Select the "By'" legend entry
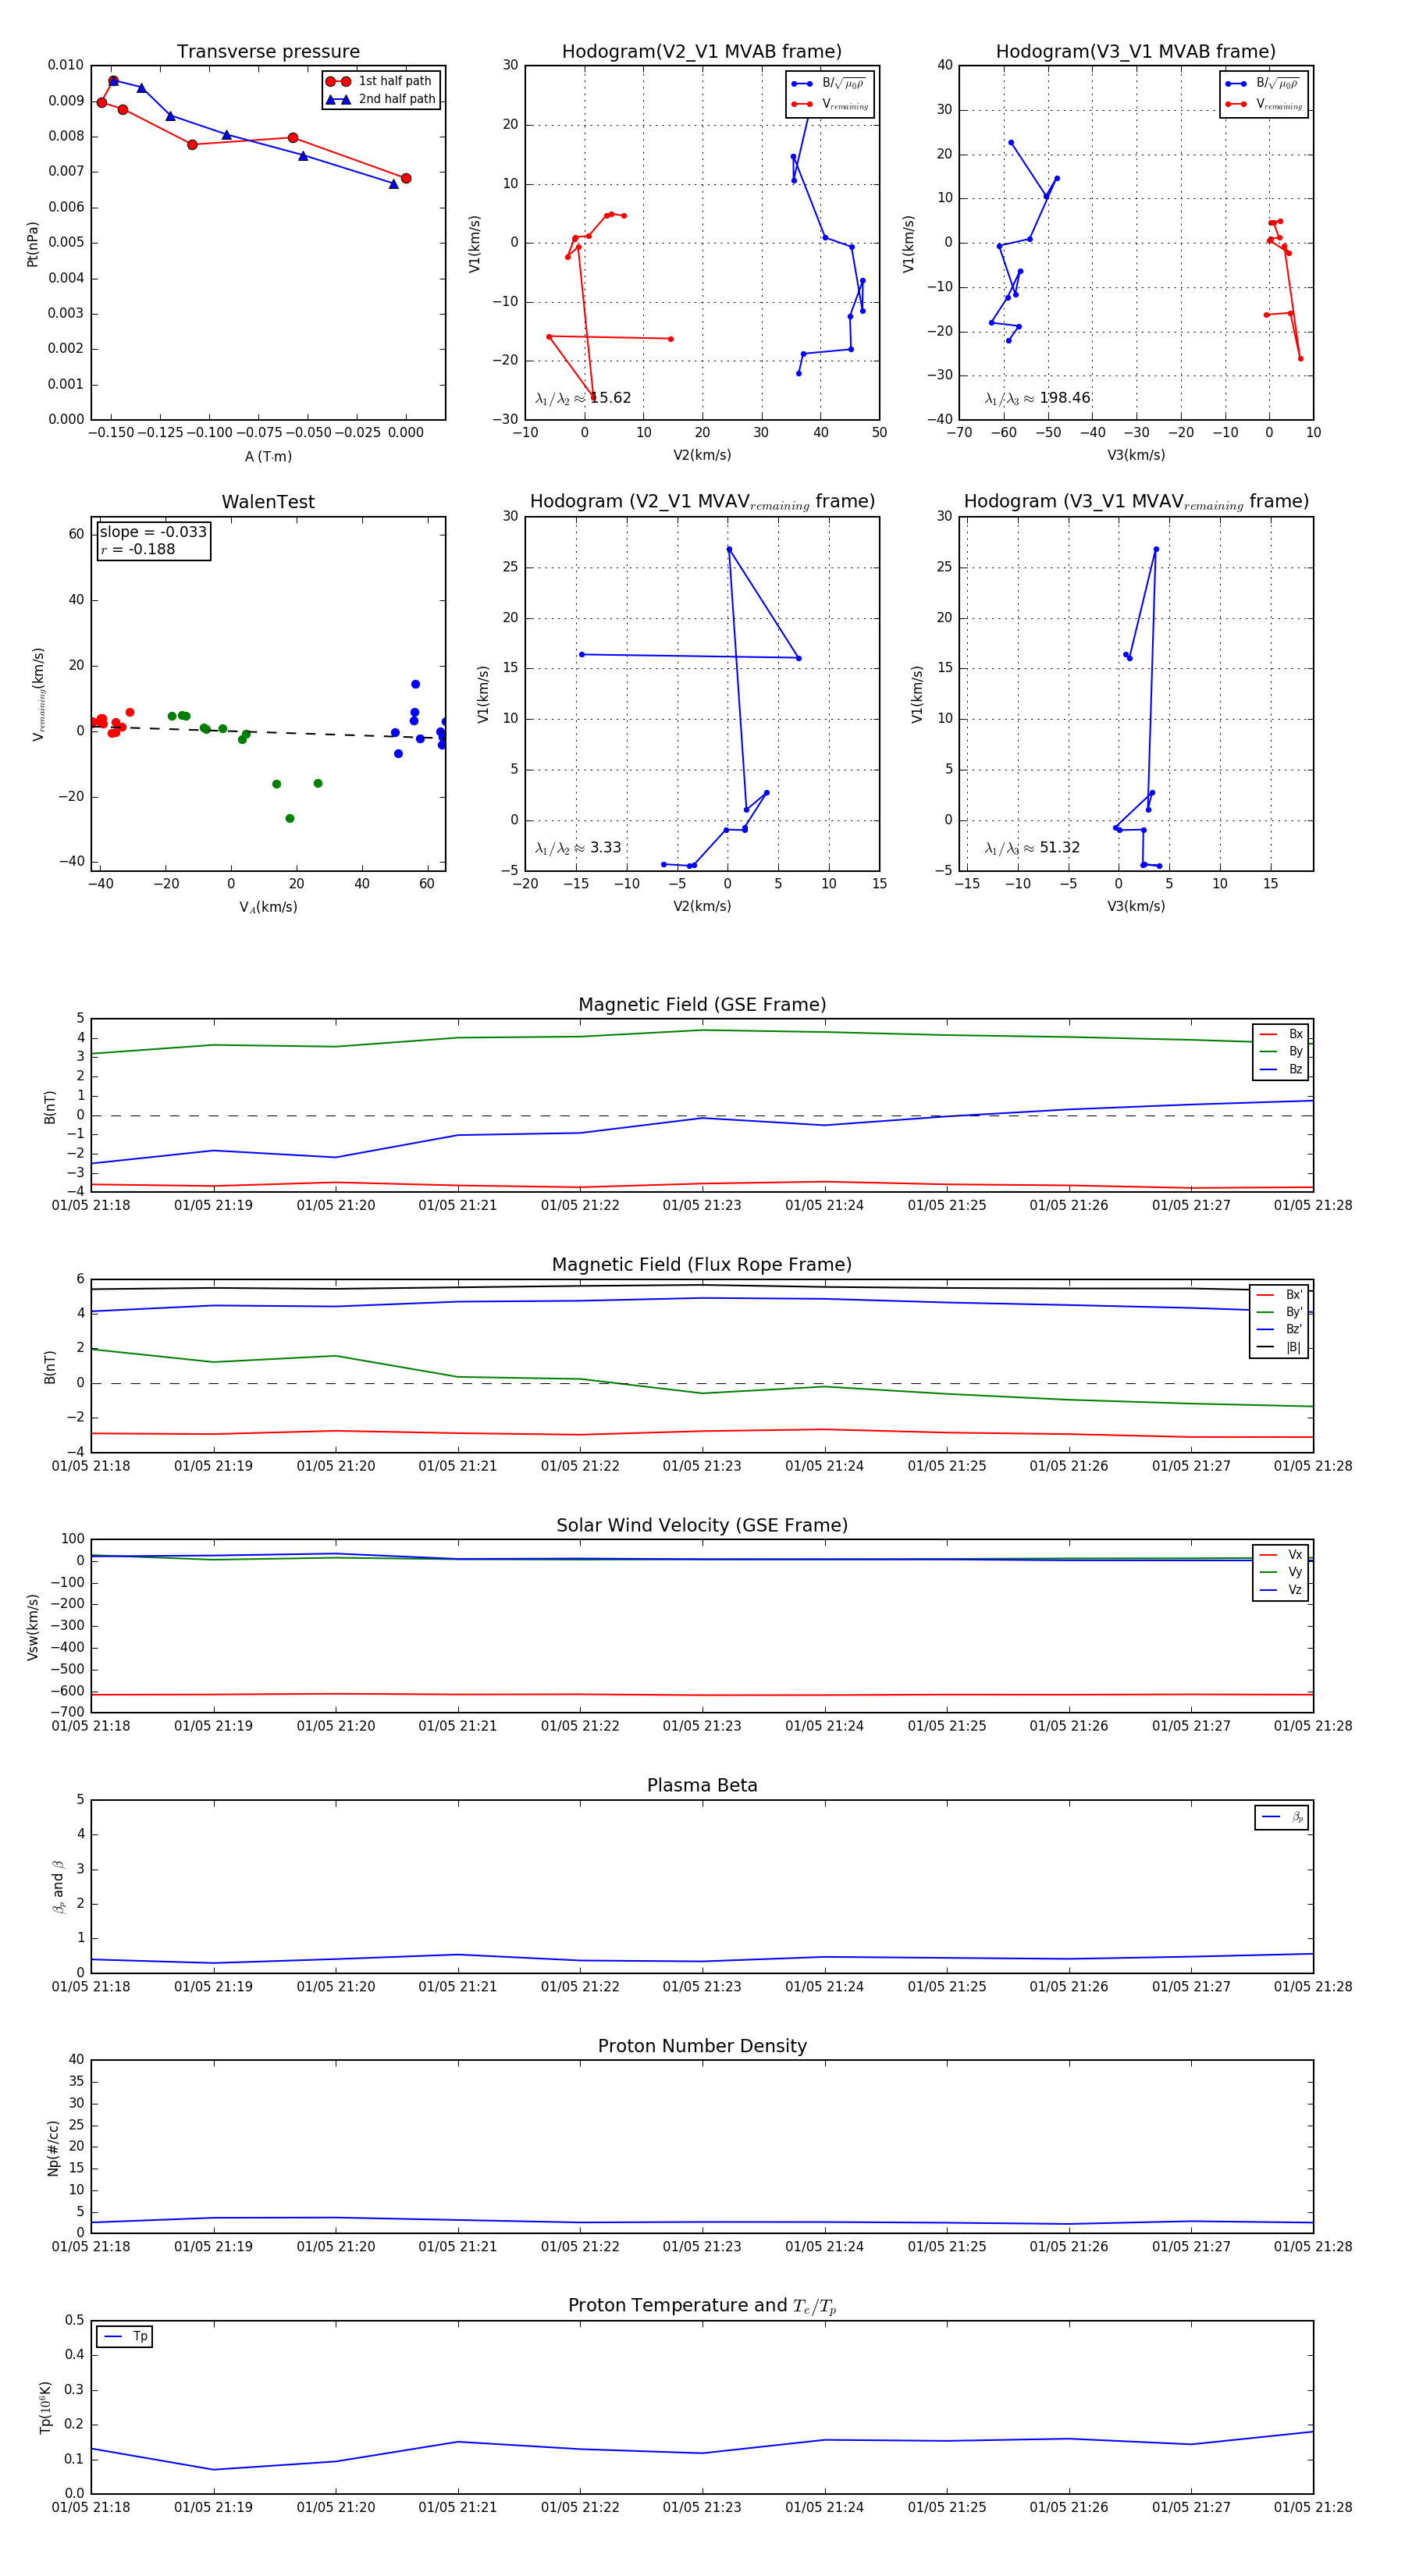Image resolution: width=1405 pixels, height=2576 pixels. [1279, 1312]
